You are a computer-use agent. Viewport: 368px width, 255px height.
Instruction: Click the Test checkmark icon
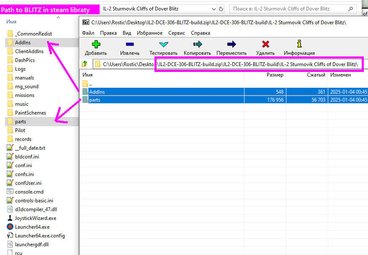tap(163, 44)
